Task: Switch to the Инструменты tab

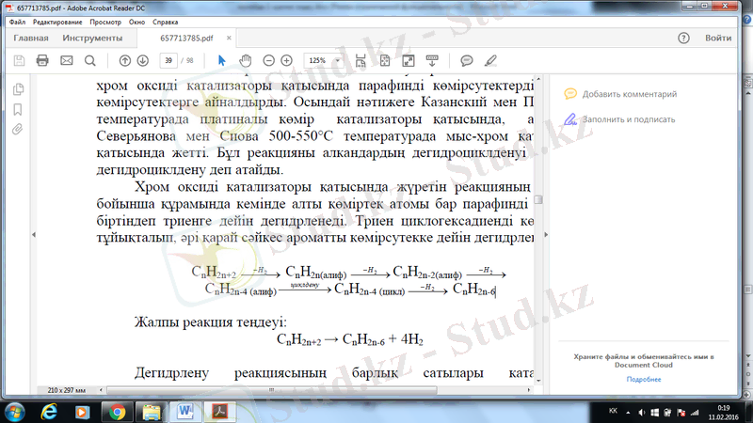Action: [92, 39]
